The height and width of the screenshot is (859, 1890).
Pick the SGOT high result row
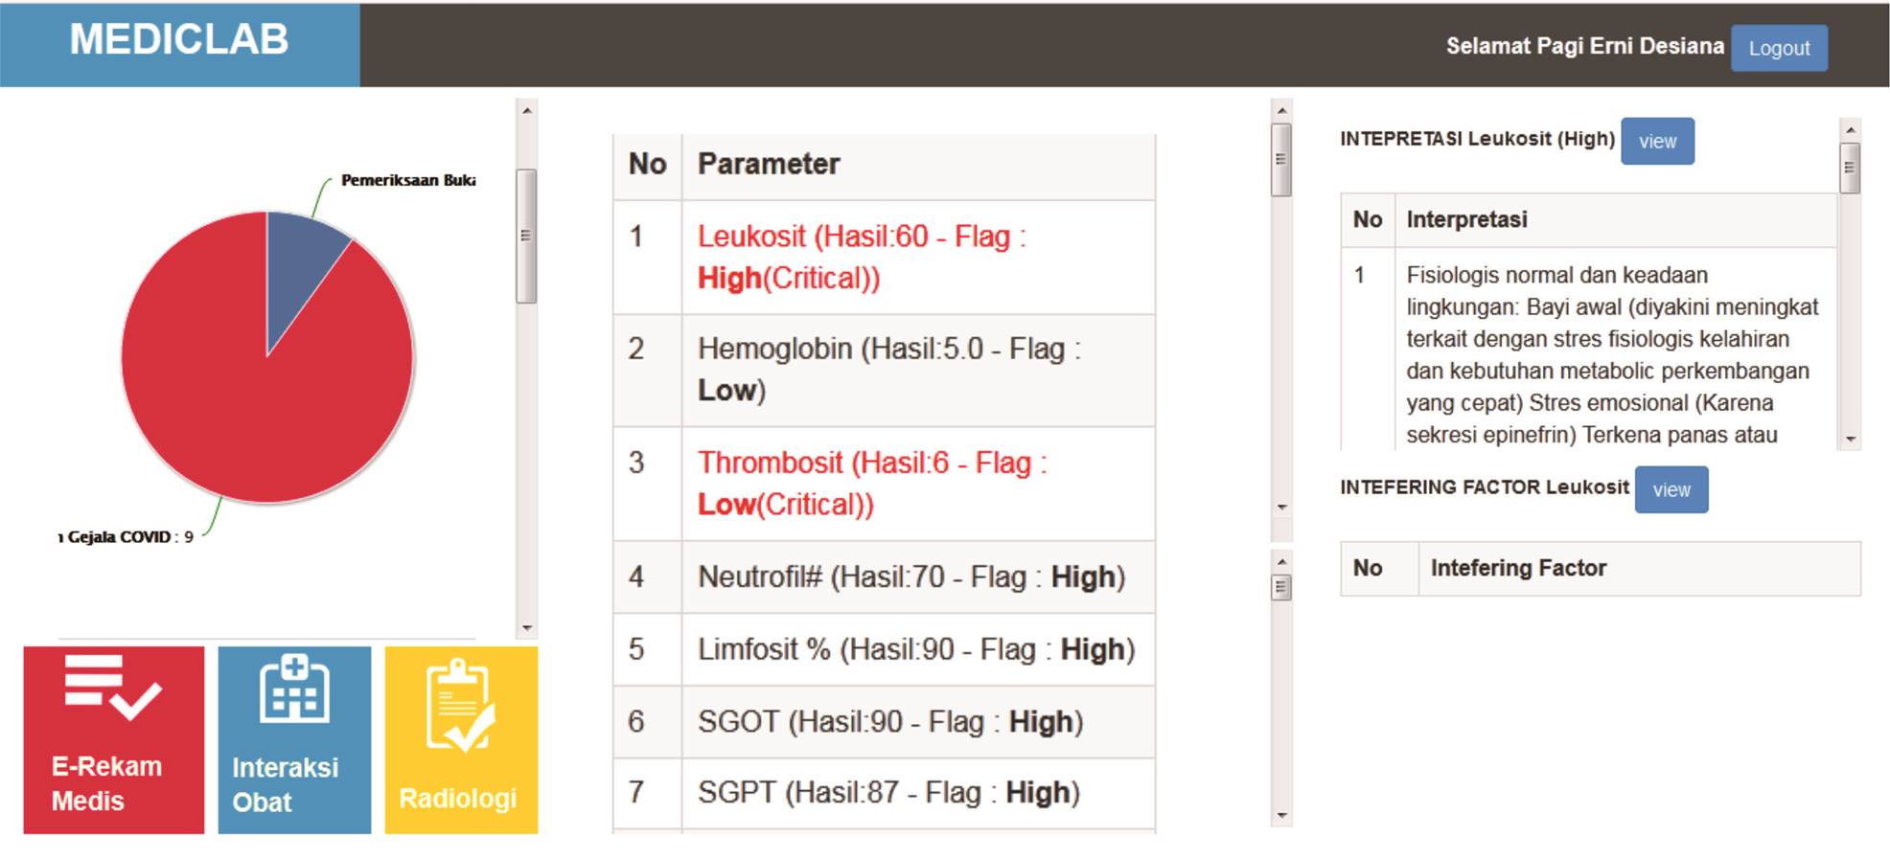(883, 722)
